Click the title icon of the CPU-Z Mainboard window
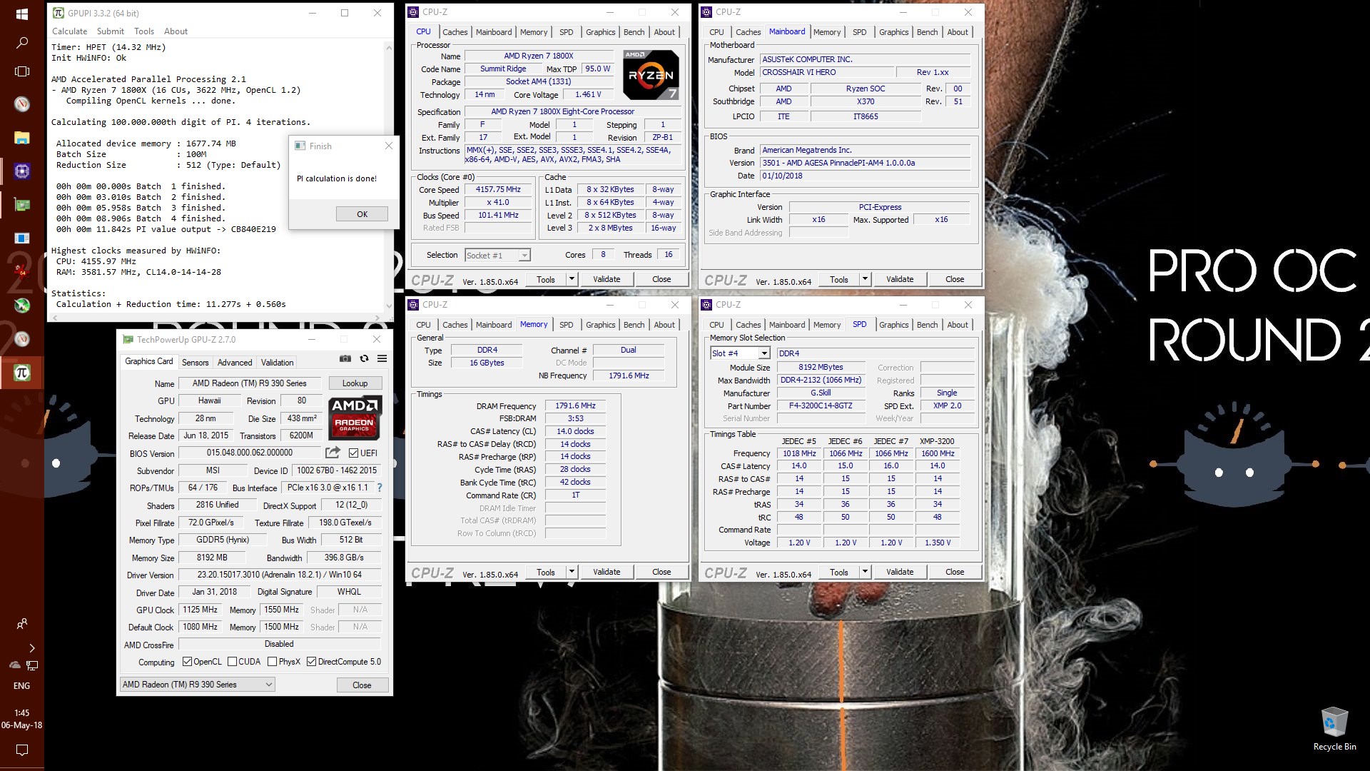 coord(706,12)
